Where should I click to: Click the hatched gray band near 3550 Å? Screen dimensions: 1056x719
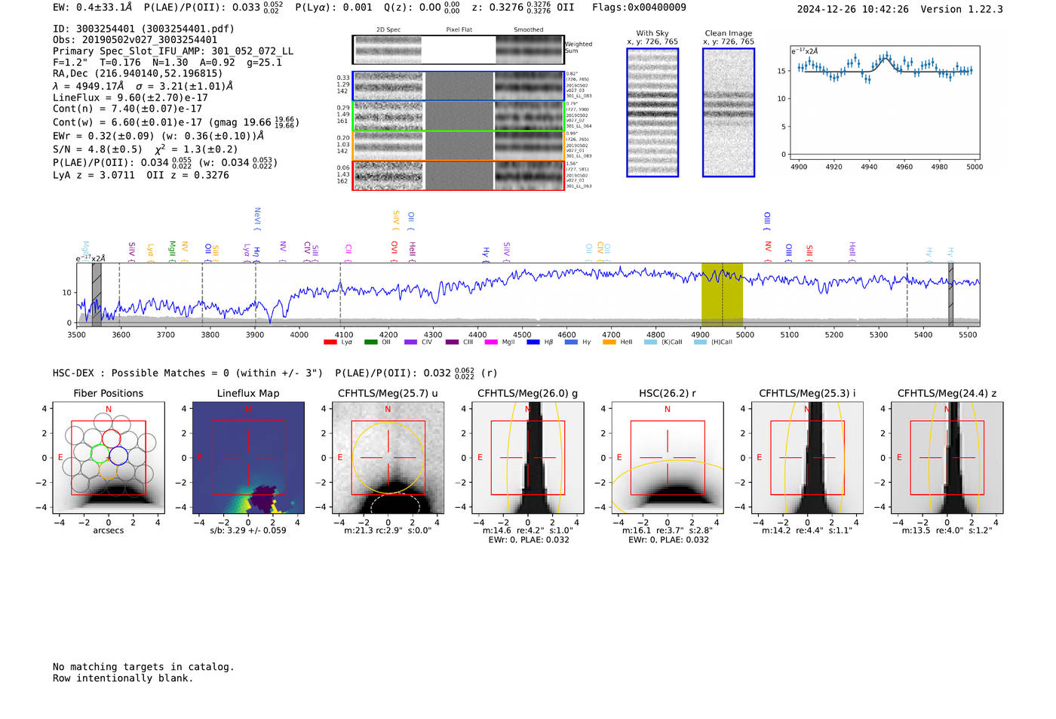coord(97,294)
